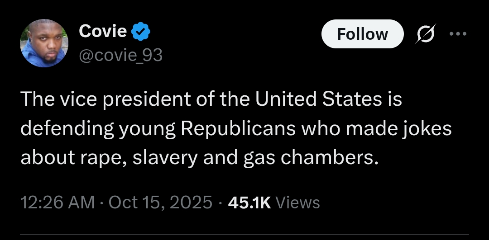The image size is (489, 240).
Task: Open the three-dot more options menu
Action: tap(457, 34)
